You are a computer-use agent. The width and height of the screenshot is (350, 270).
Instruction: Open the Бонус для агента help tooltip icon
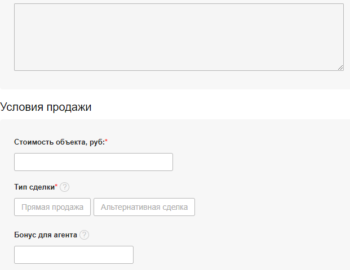tap(85, 235)
